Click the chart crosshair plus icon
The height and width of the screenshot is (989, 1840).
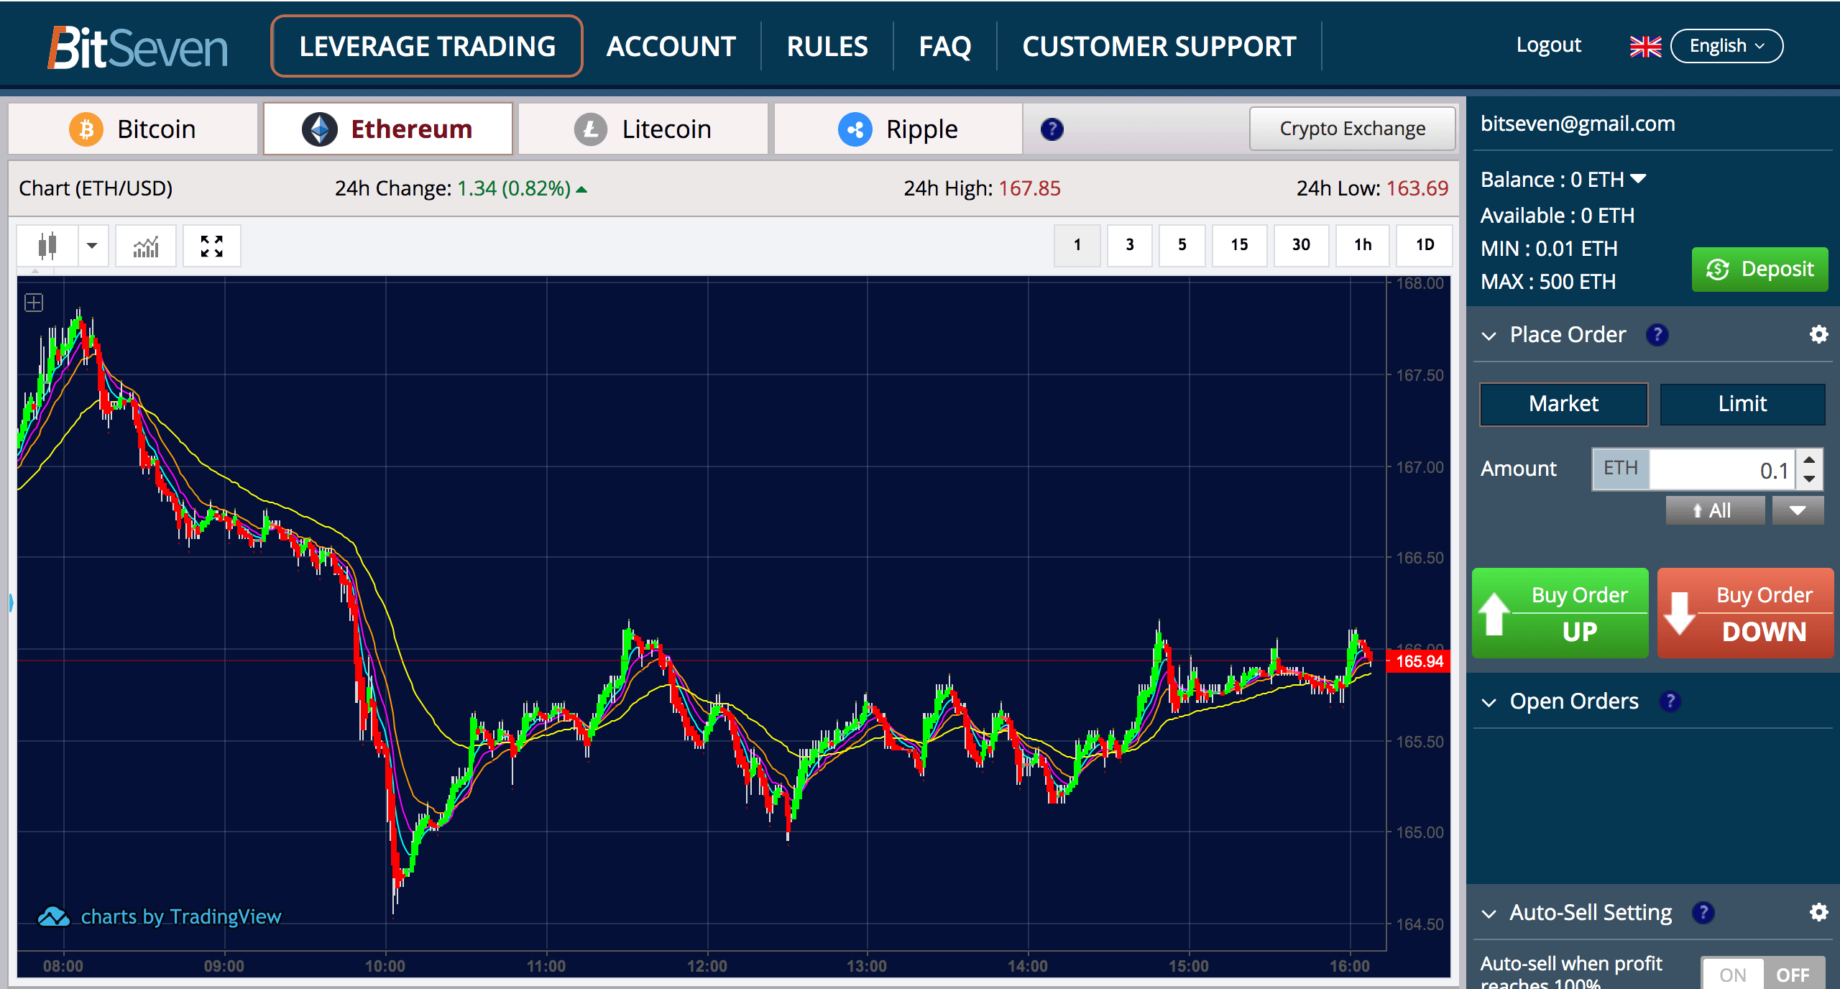coord(34,303)
